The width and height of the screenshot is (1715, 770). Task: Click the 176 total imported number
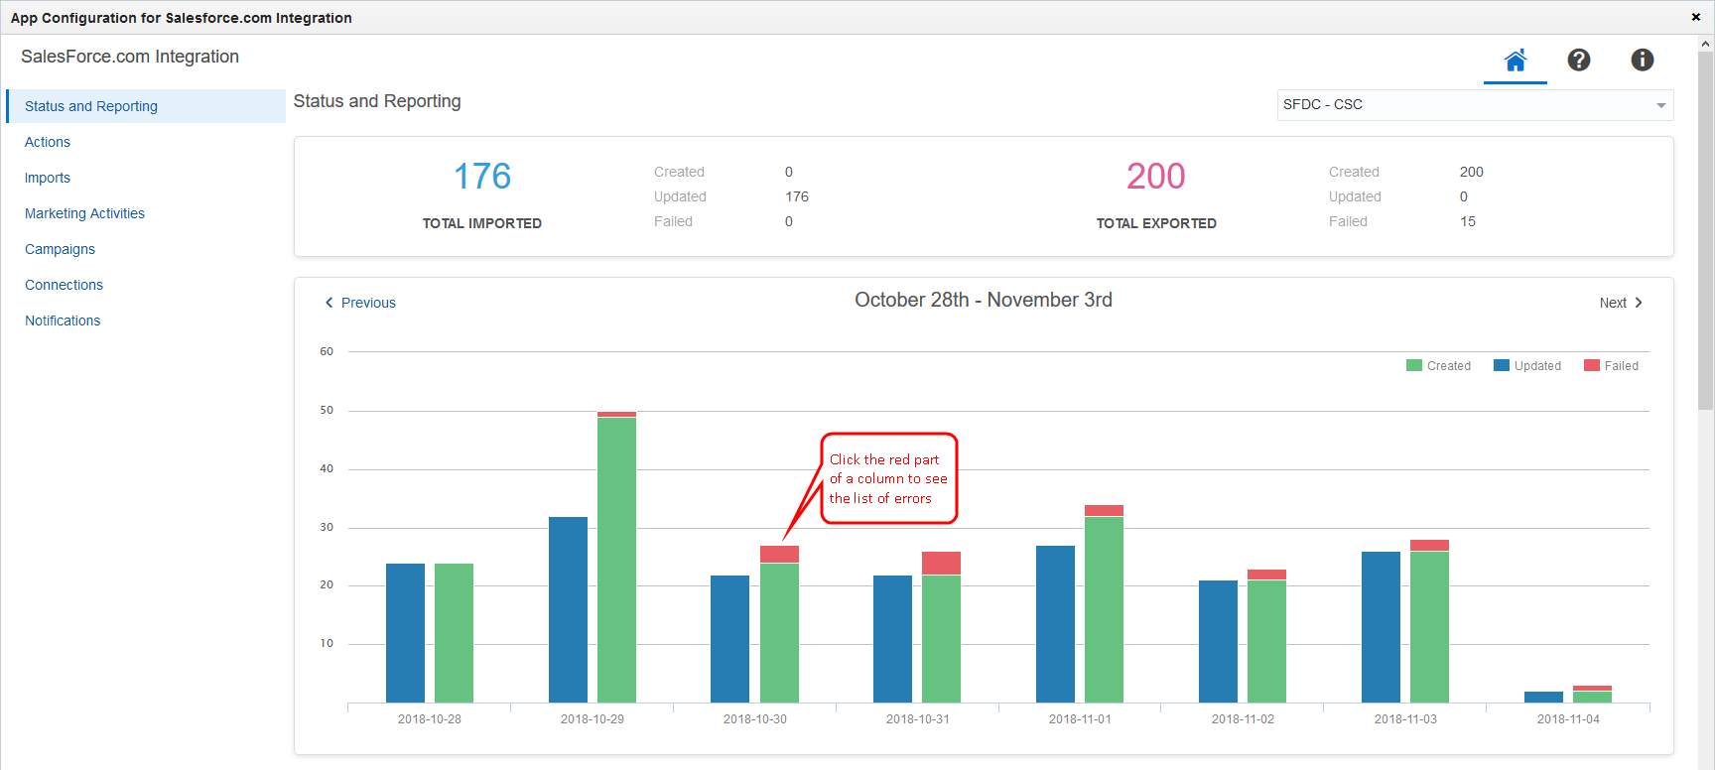482,177
